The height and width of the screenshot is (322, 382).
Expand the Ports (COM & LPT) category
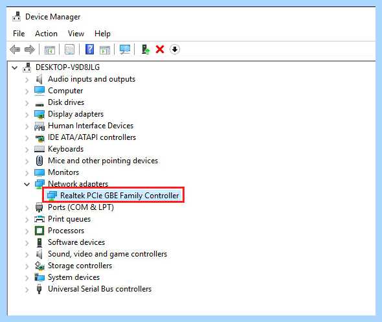27,208
